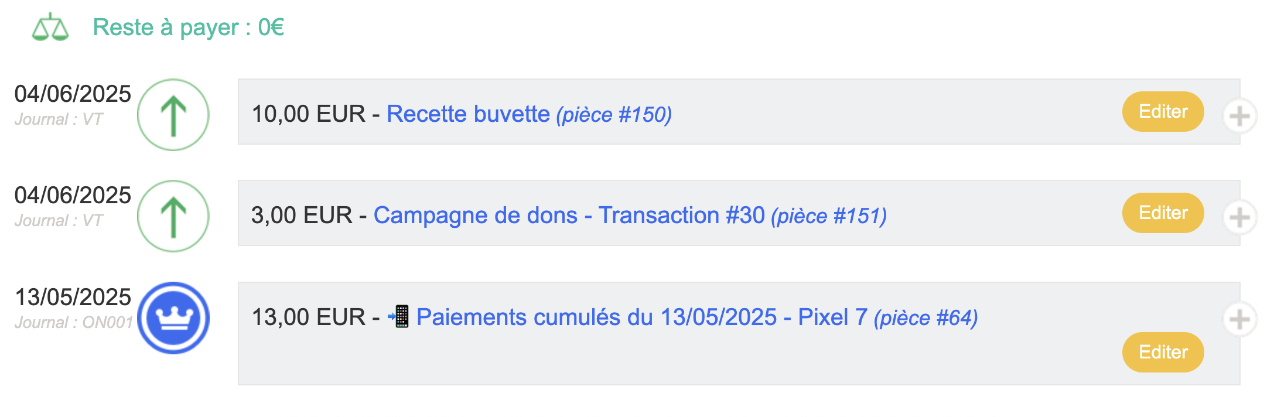Screen dimensions: 1274x417
Task: Click the plus icon beside Campagne de dons
Action: coord(1239,218)
